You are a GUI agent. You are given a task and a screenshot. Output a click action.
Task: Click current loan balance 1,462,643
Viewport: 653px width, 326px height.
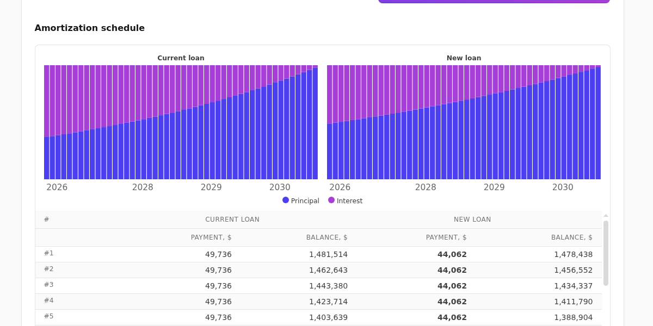click(328, 270)
